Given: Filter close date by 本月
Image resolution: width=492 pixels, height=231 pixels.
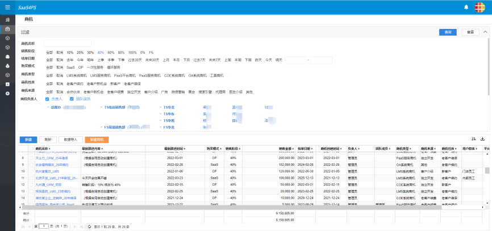Looking at the screenshot, I should click(x=176, y=60).
